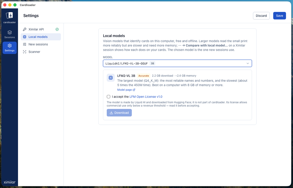
Task: Click the key icon beside Ximilar API
Action: (x=25, y=29)
